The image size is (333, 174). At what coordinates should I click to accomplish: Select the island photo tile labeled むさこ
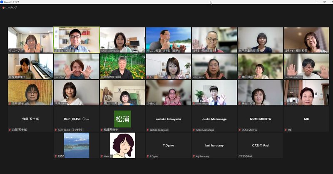(76, 145)
